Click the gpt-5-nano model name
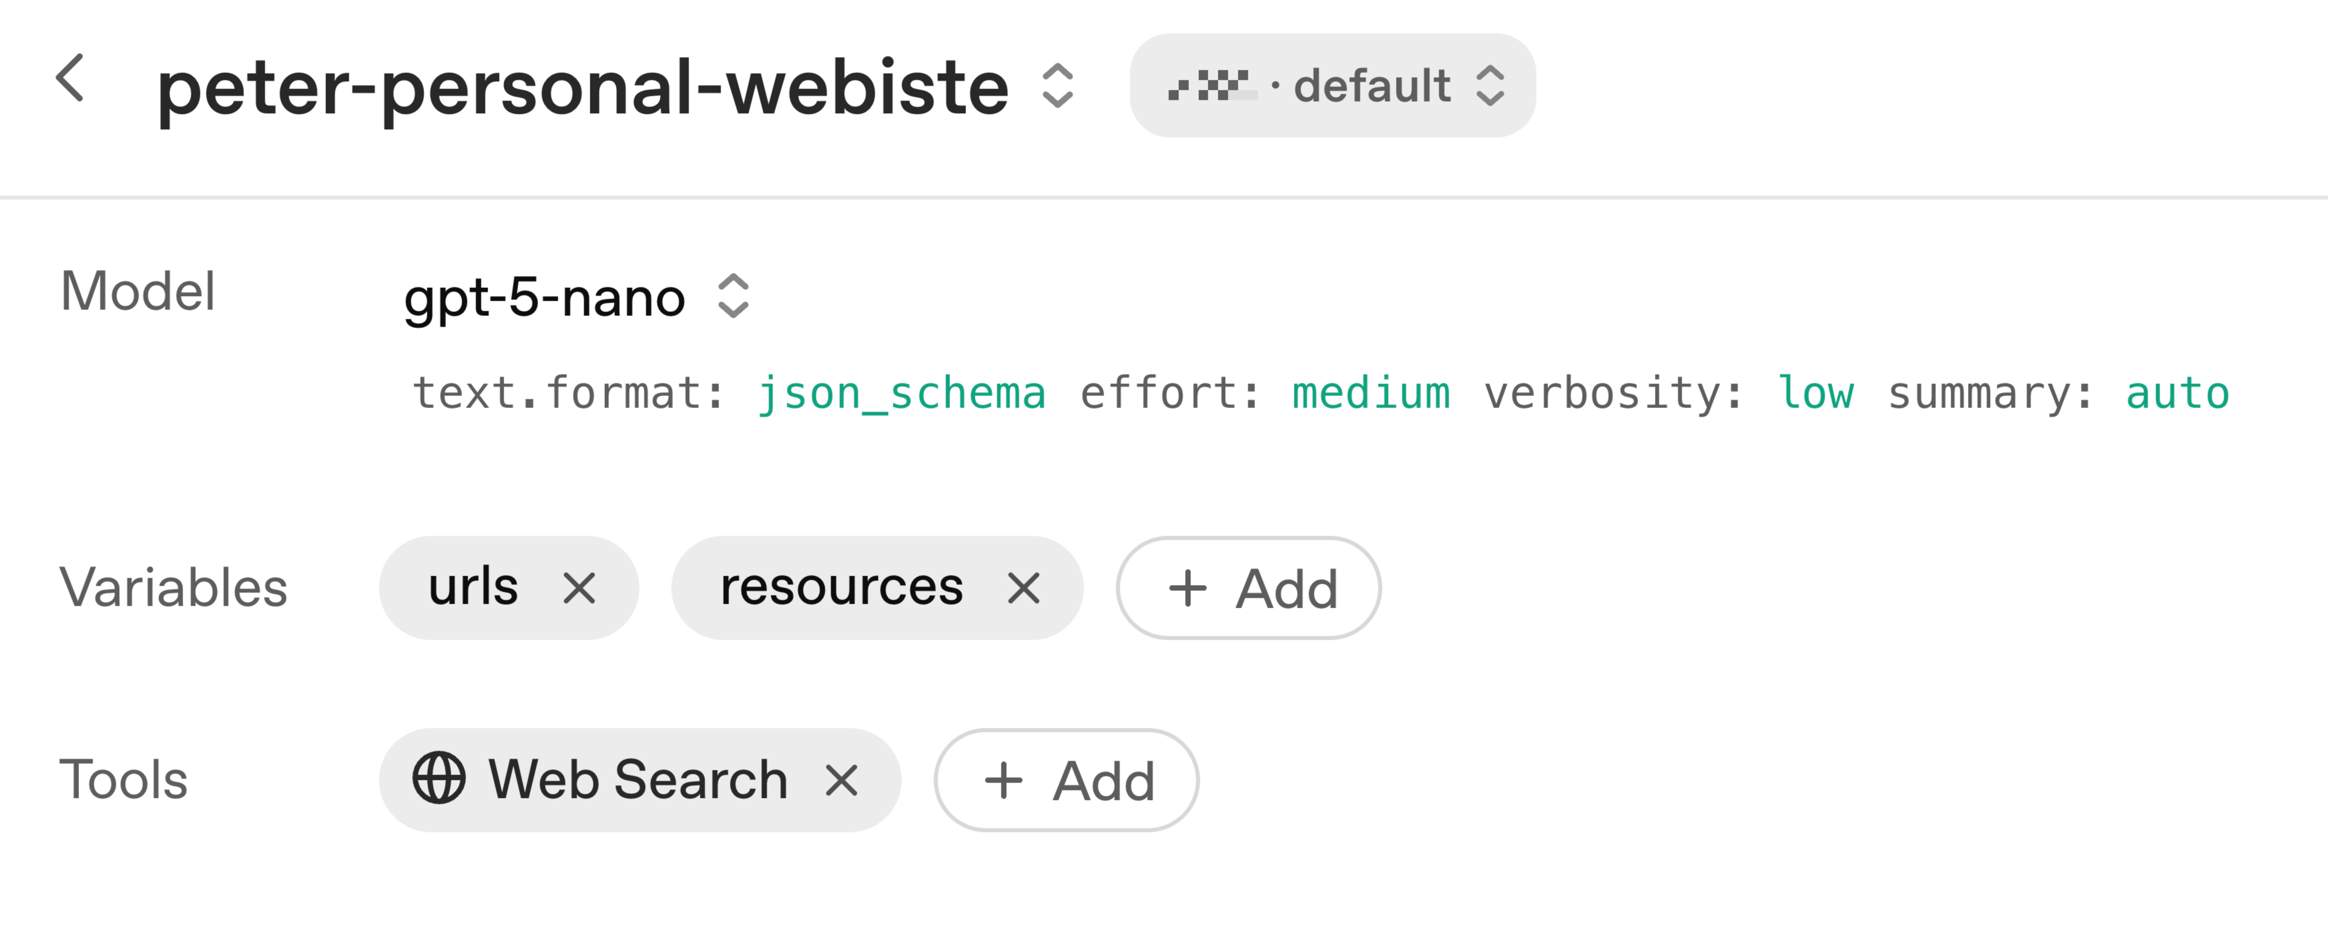The height and width of the screenshot is (945, 2328). click(x=544, y=297)
